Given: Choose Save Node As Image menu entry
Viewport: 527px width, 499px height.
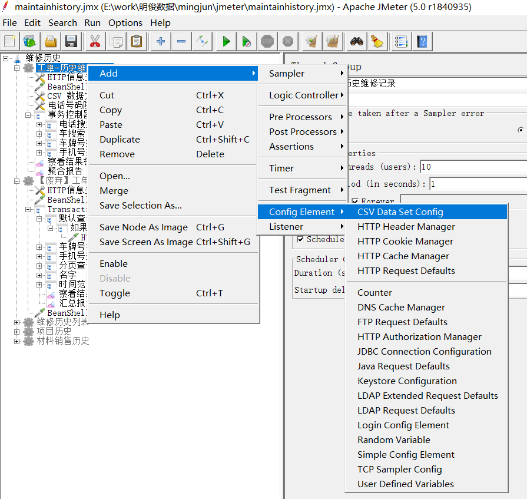Looking at the screenshot, I should pyautogui.click(x=174, y=227).
